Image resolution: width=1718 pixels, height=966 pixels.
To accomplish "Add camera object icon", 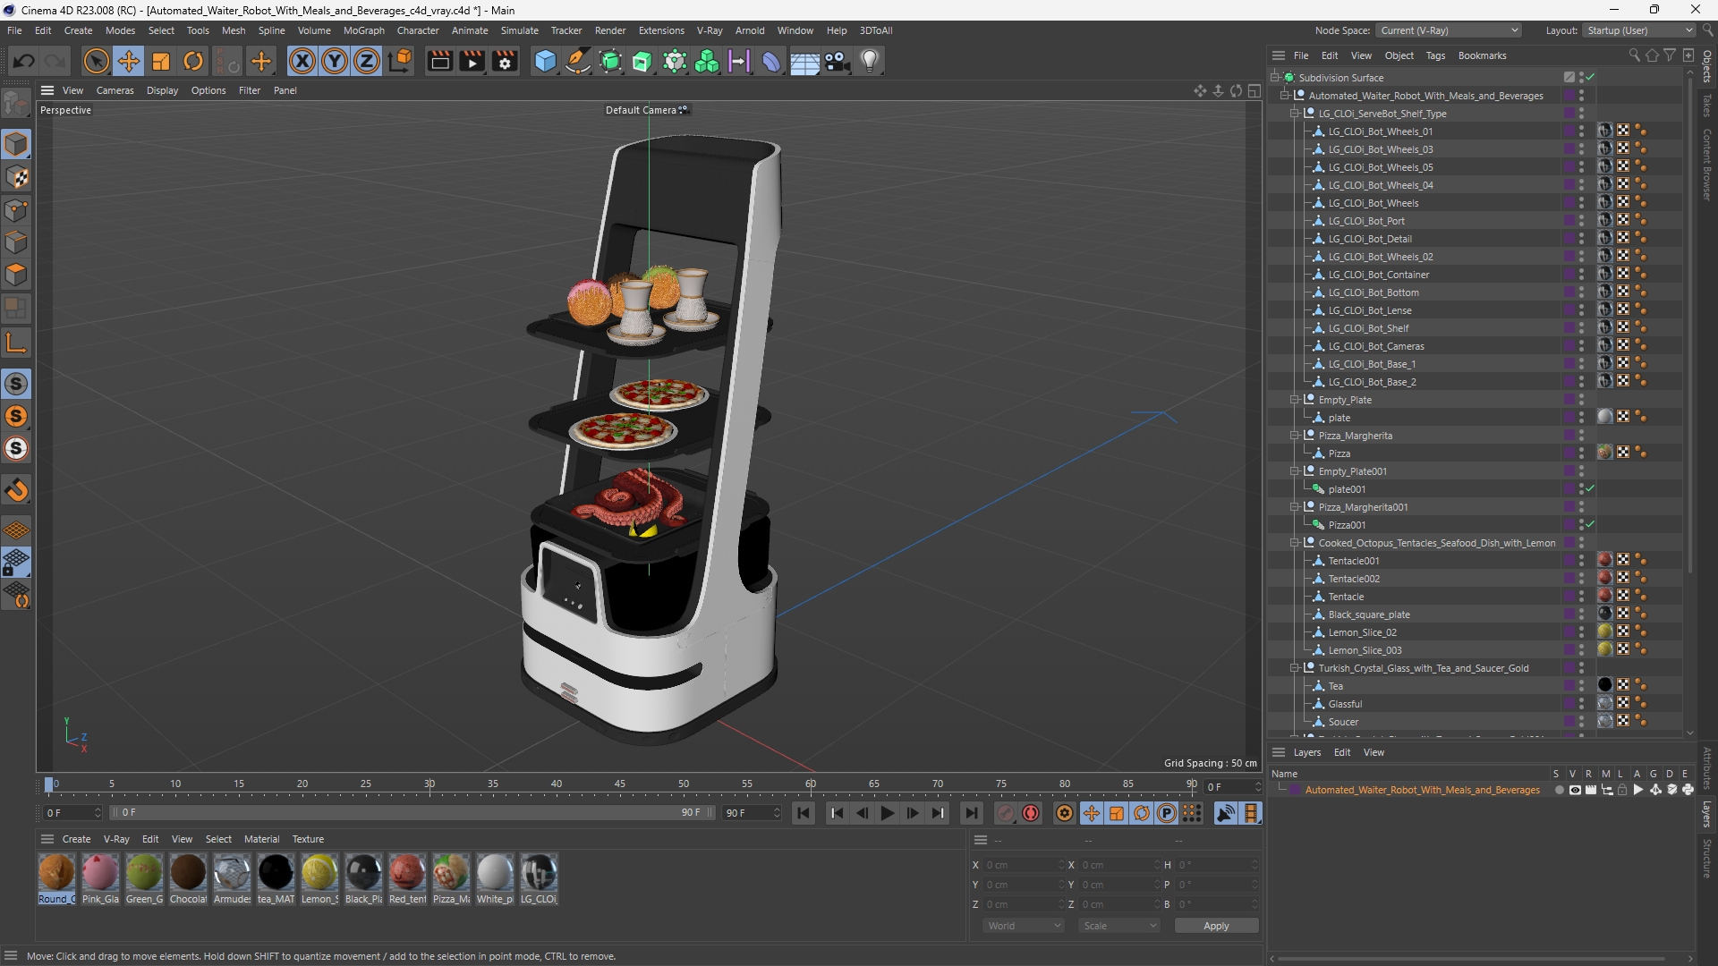I will (x=838, y=61).
